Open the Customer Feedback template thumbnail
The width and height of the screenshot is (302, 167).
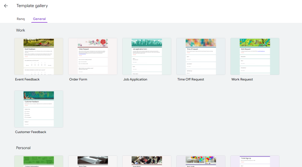(x=39, y=109)
